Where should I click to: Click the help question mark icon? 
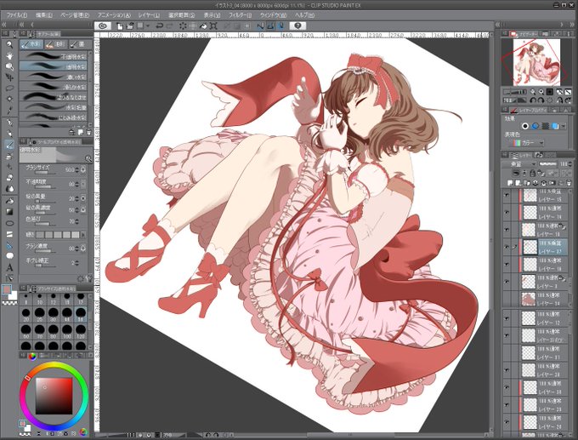297,26
